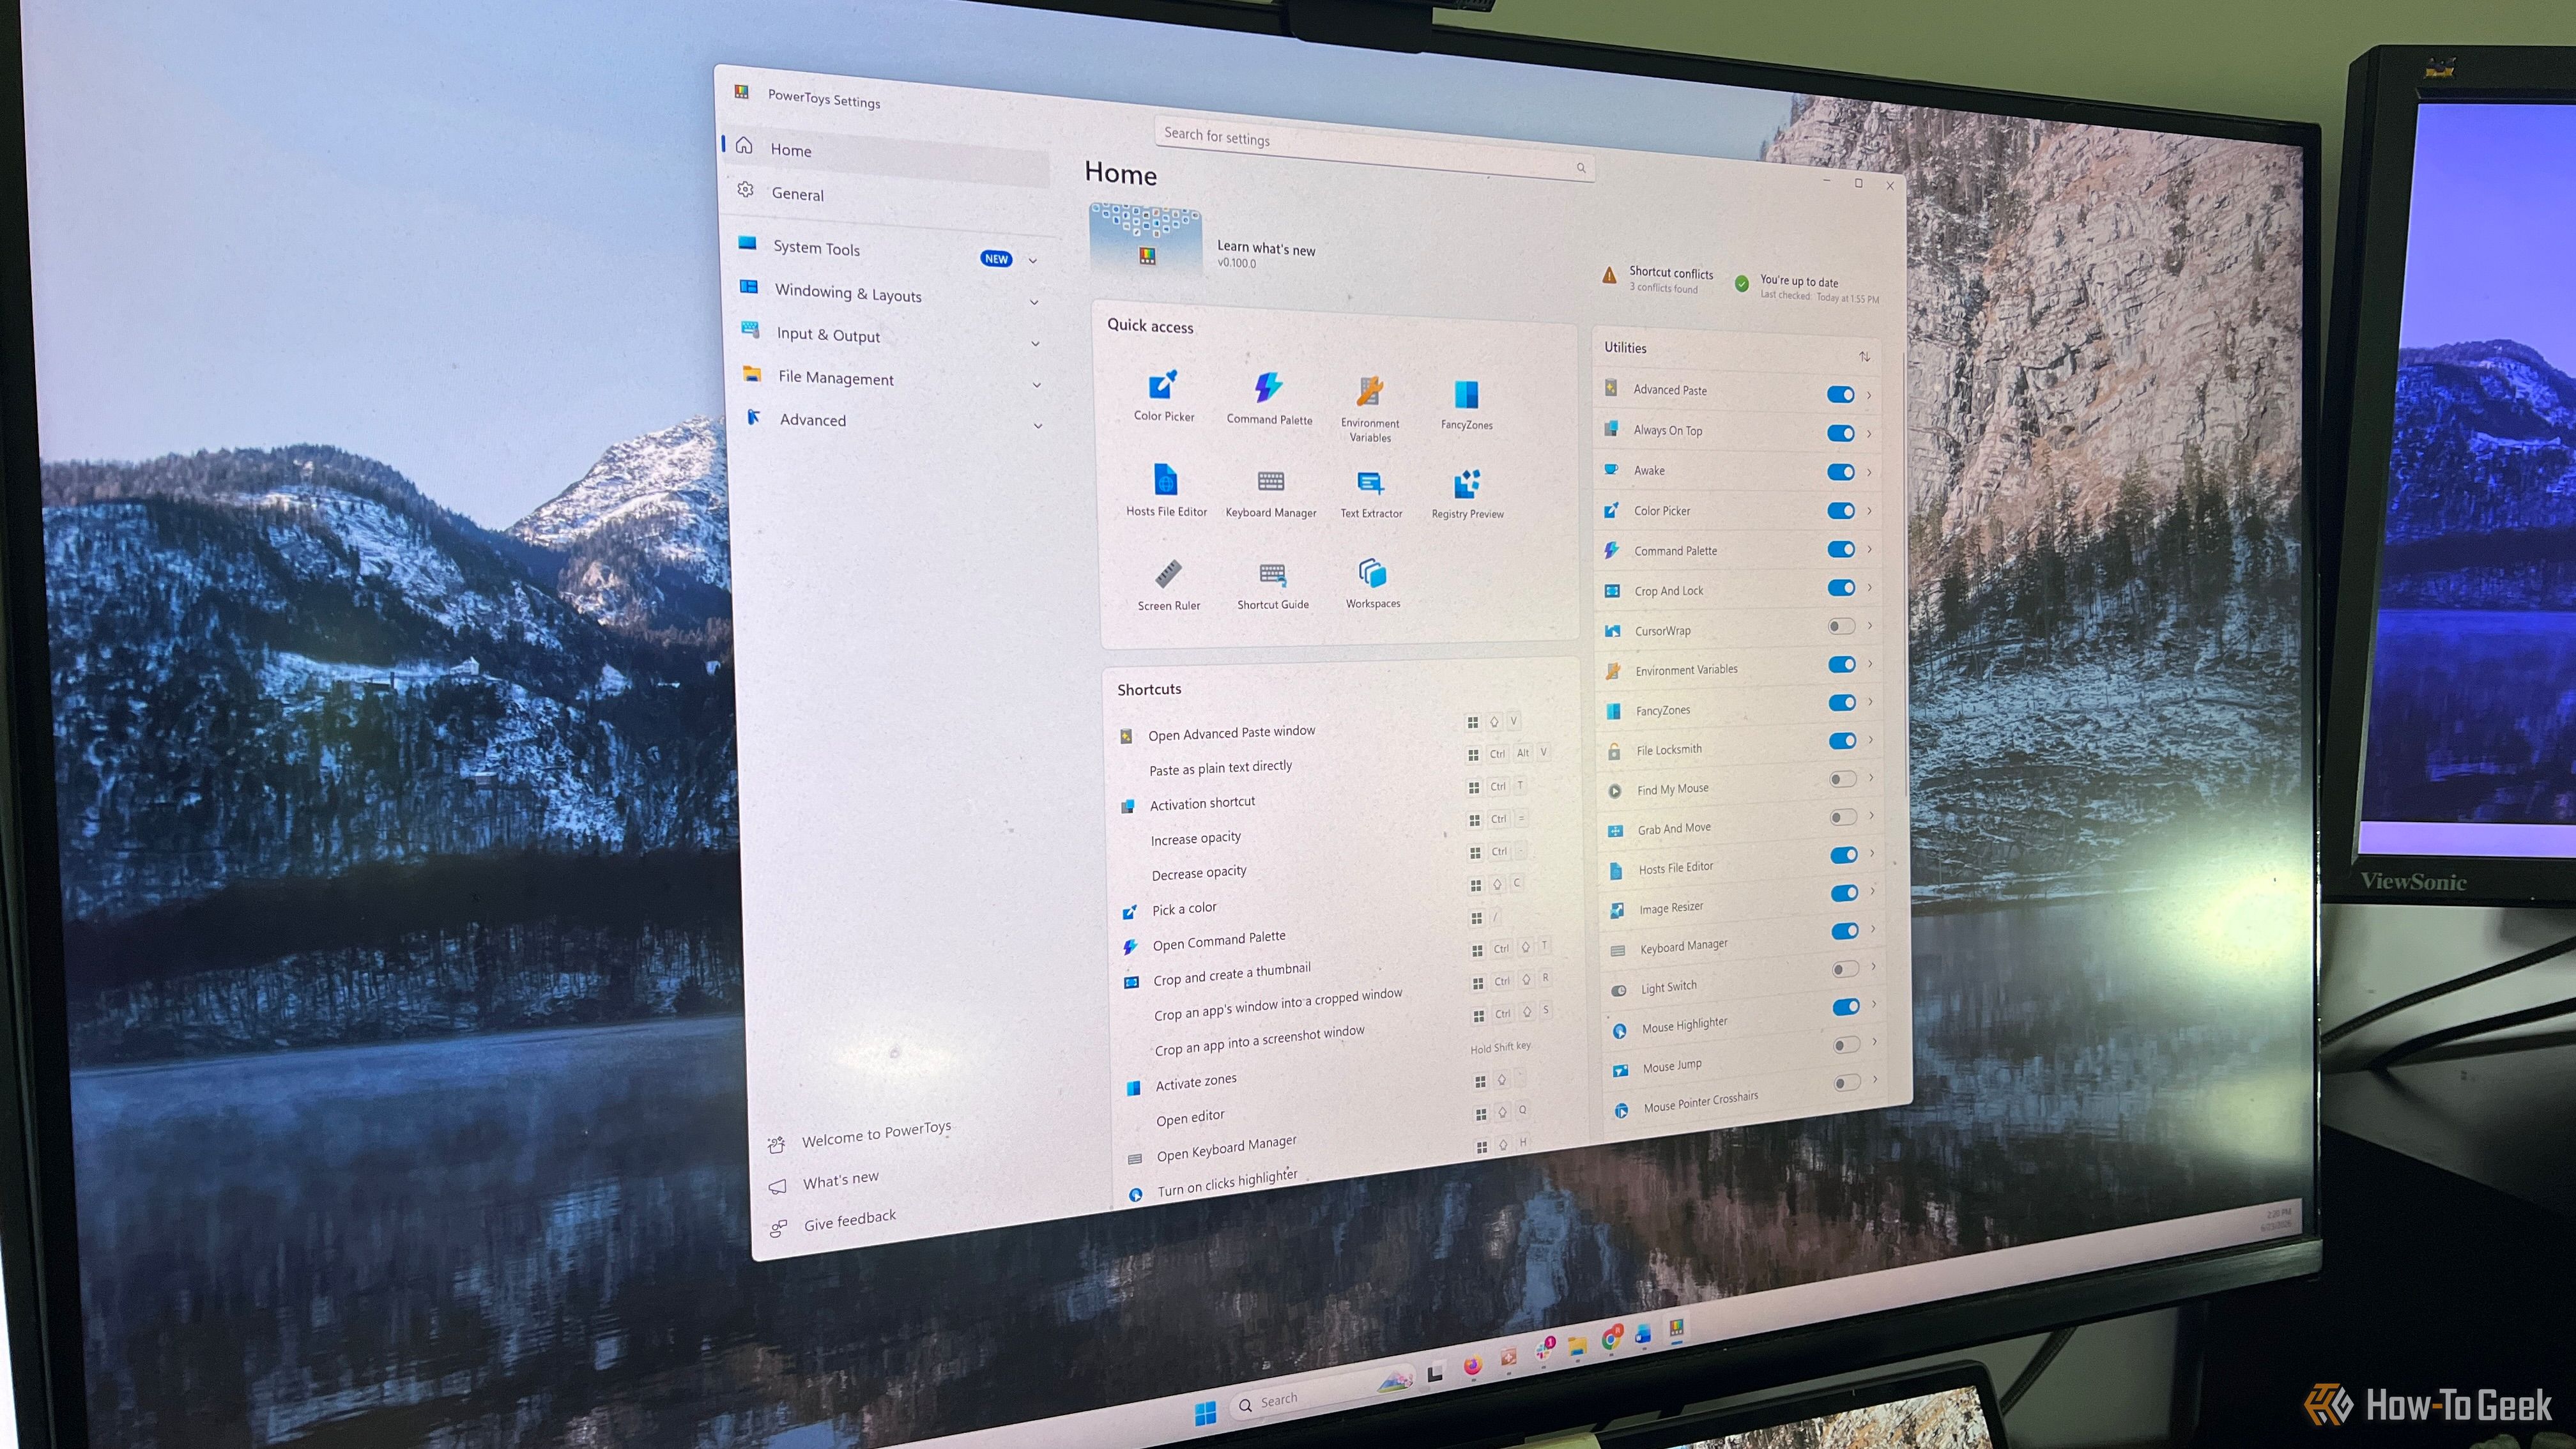Open Task View in the taskbar

(x=1435, y=1374)
